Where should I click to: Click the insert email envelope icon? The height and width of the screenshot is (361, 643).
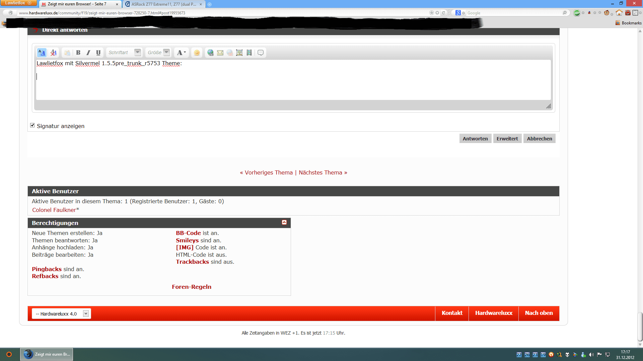click(220, 52)
